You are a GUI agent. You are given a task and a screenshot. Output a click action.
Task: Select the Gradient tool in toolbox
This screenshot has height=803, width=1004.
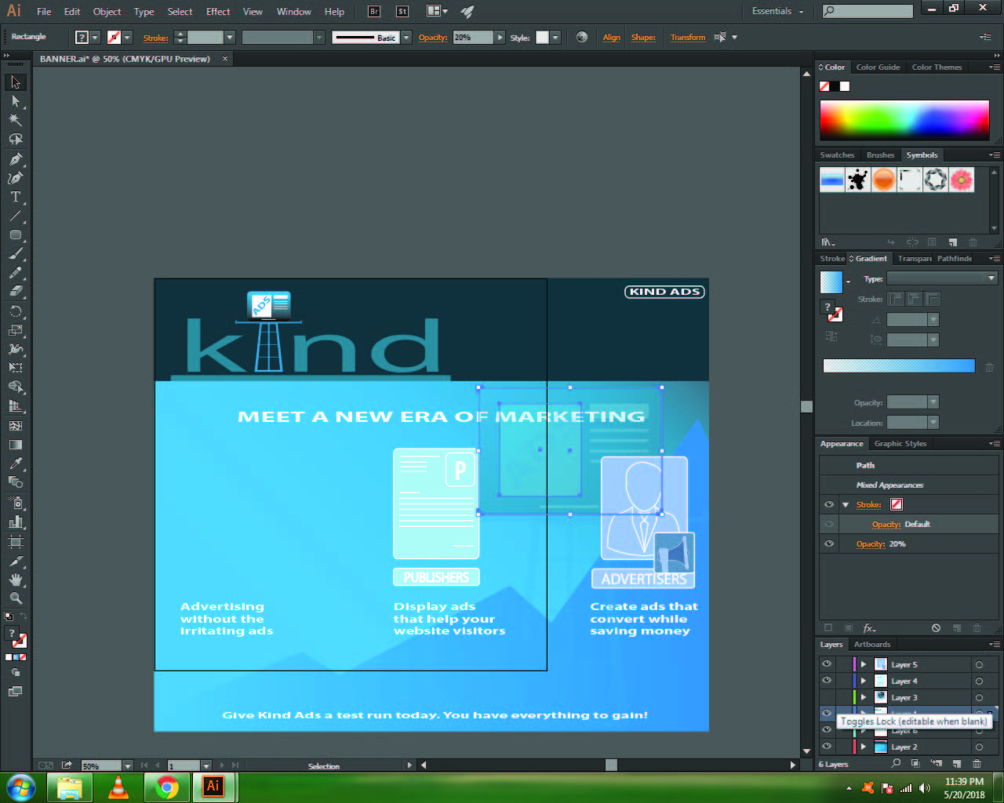coord(16,445)
